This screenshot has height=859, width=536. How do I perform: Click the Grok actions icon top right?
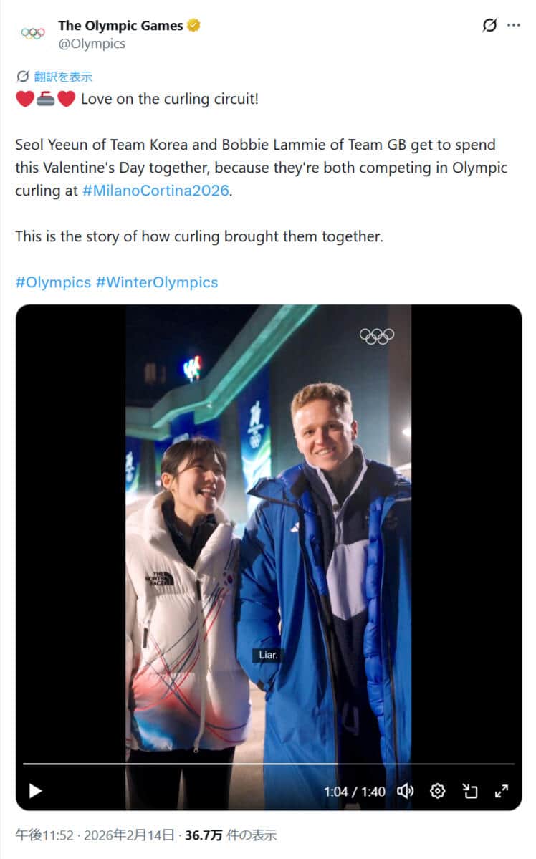click(489, 26)
